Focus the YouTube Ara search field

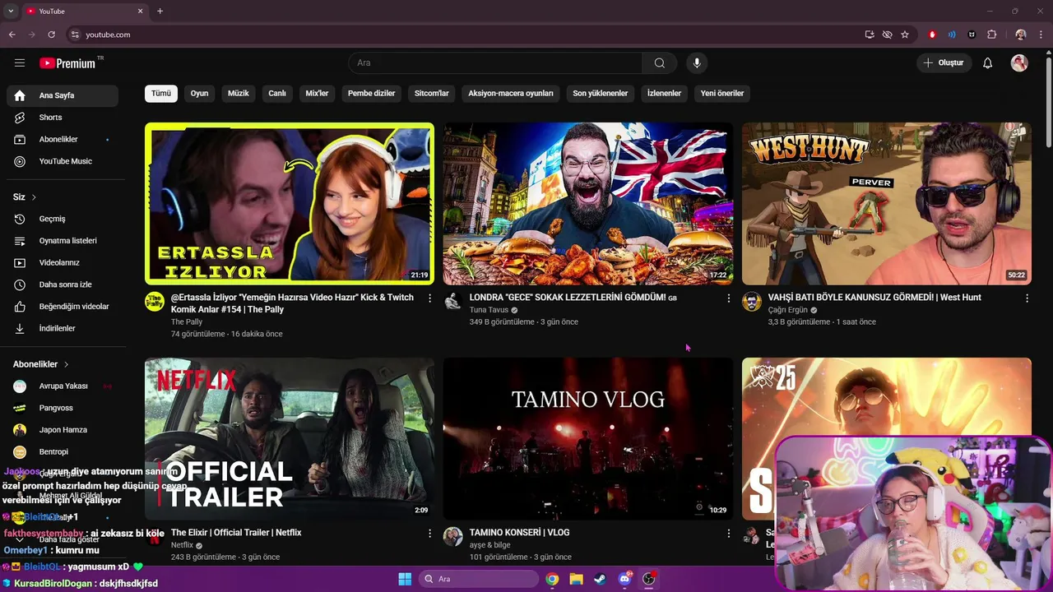tap(495, 63)
